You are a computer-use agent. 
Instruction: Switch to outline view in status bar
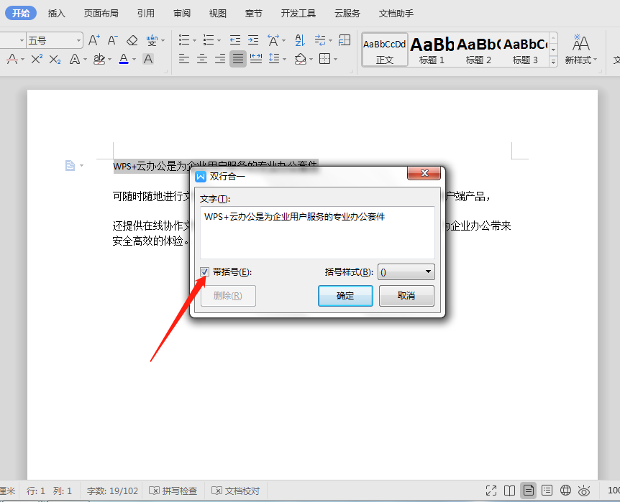(547, 491)
